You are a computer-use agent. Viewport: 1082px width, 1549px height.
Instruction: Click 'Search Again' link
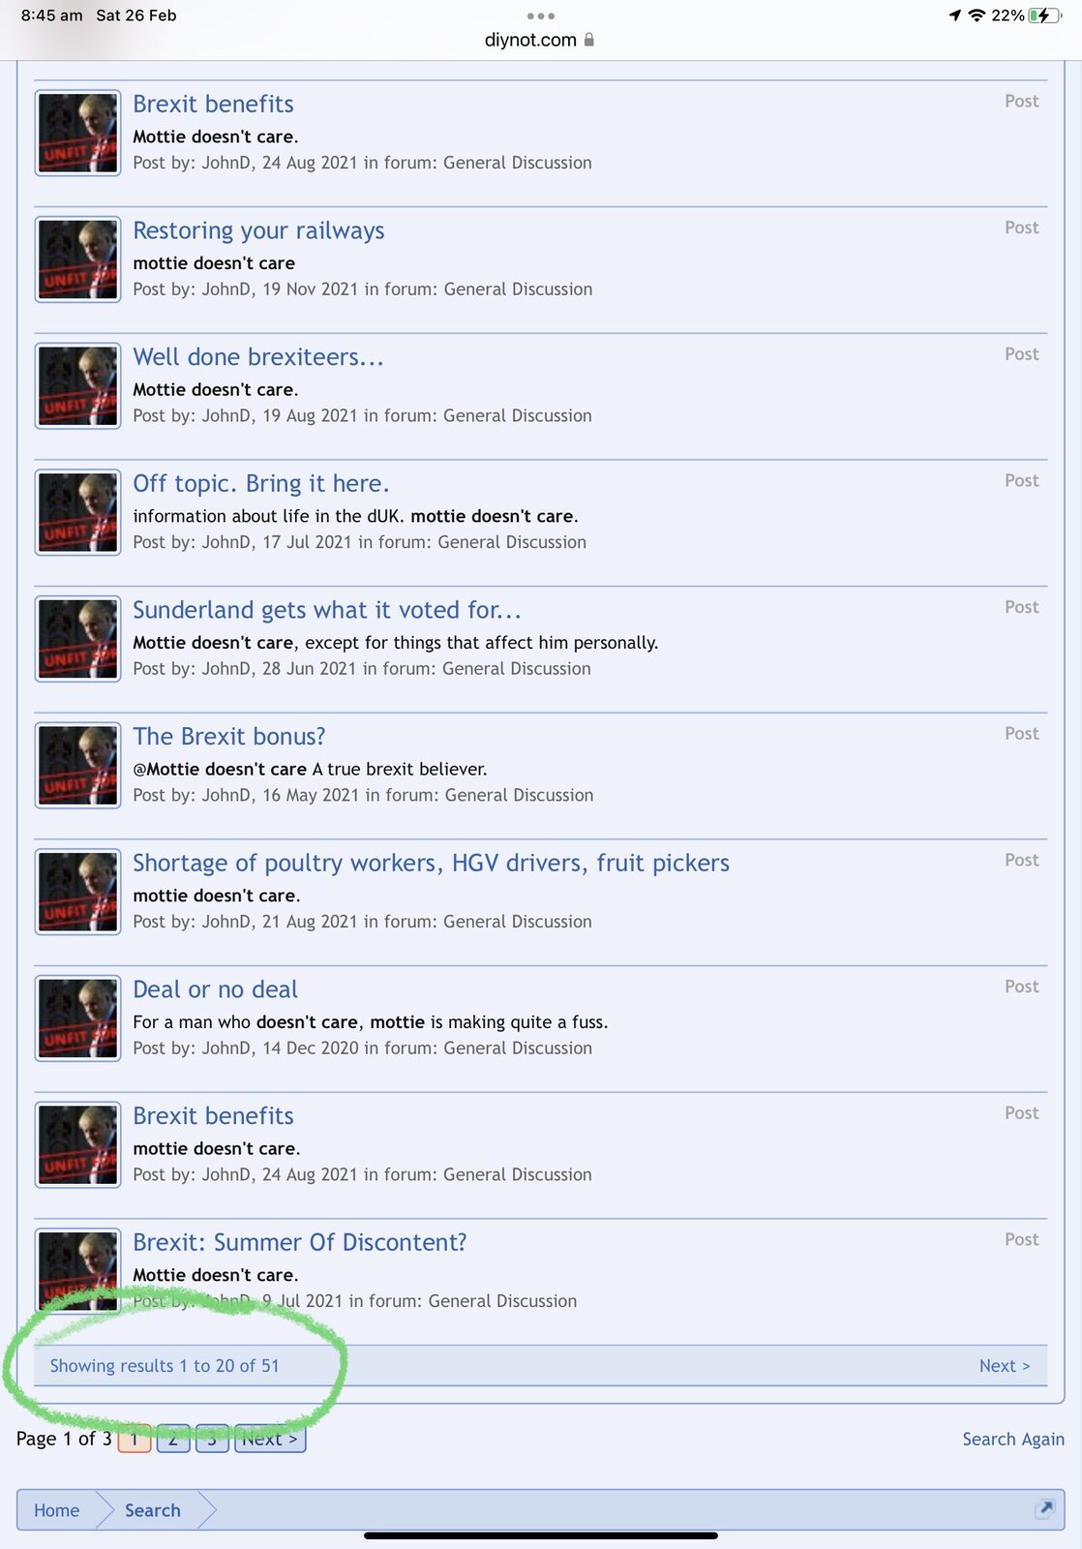click(x=1013, y=1440)
